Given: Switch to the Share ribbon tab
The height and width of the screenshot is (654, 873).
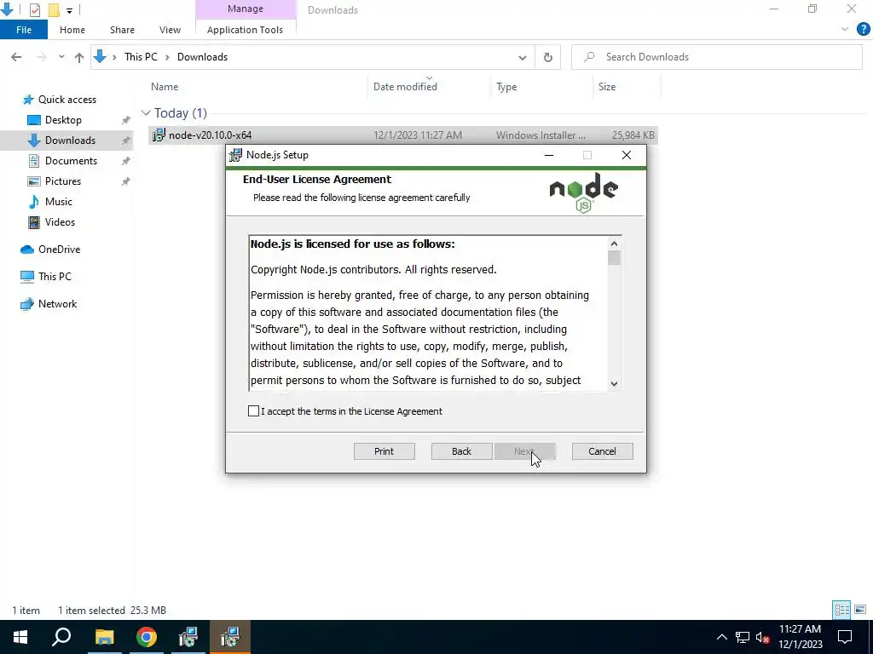Looking at the screenshot, I should 122,30.
